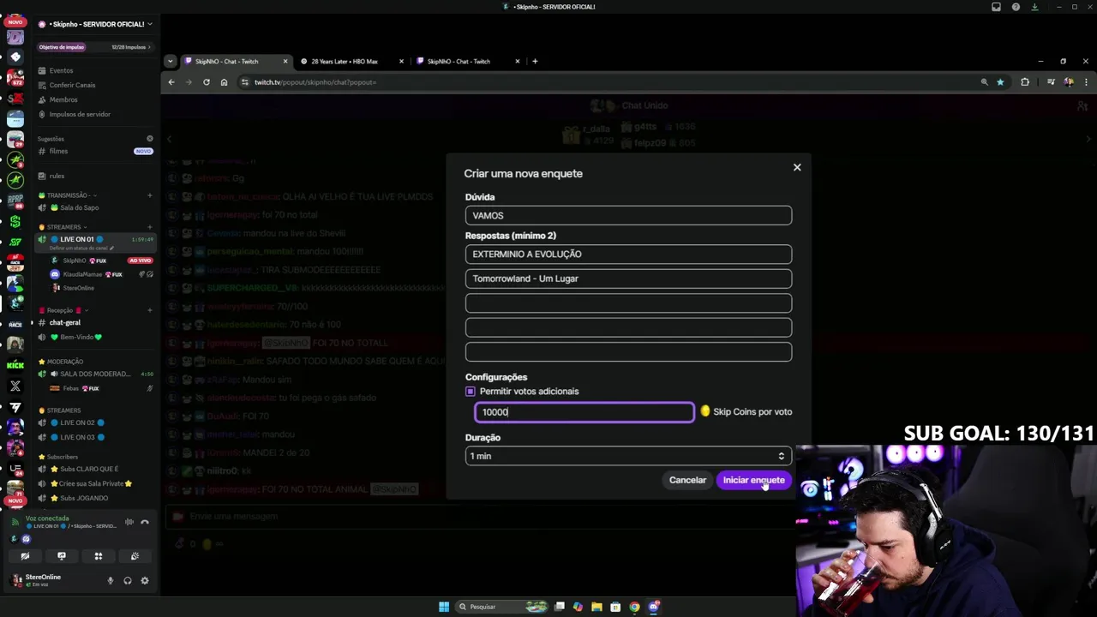Click the Dúvida field containing VAMOS

pyautogui.click(x=628, y=215)
